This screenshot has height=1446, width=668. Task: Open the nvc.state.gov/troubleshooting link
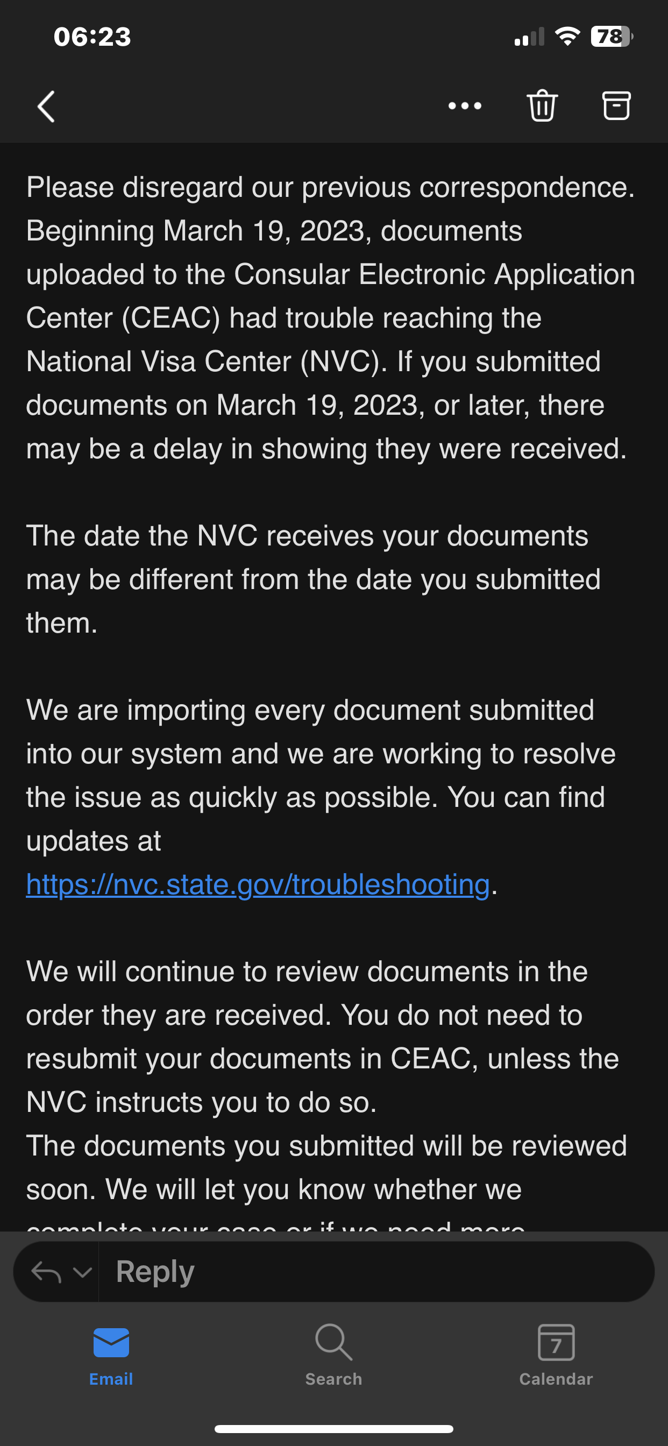click(258, 885)
